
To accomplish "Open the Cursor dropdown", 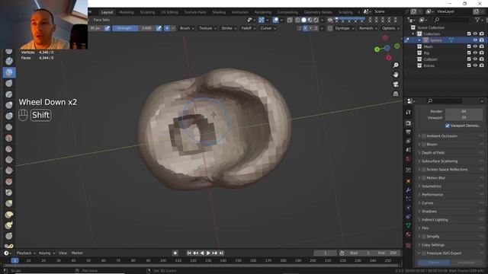I will click(x=268, y=28).
